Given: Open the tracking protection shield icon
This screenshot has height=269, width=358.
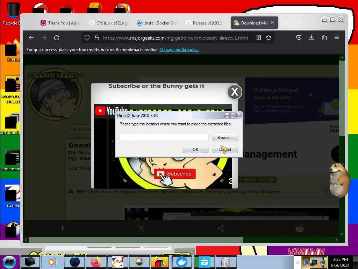Looking at the screenshot, I should (x=87, y=38).
